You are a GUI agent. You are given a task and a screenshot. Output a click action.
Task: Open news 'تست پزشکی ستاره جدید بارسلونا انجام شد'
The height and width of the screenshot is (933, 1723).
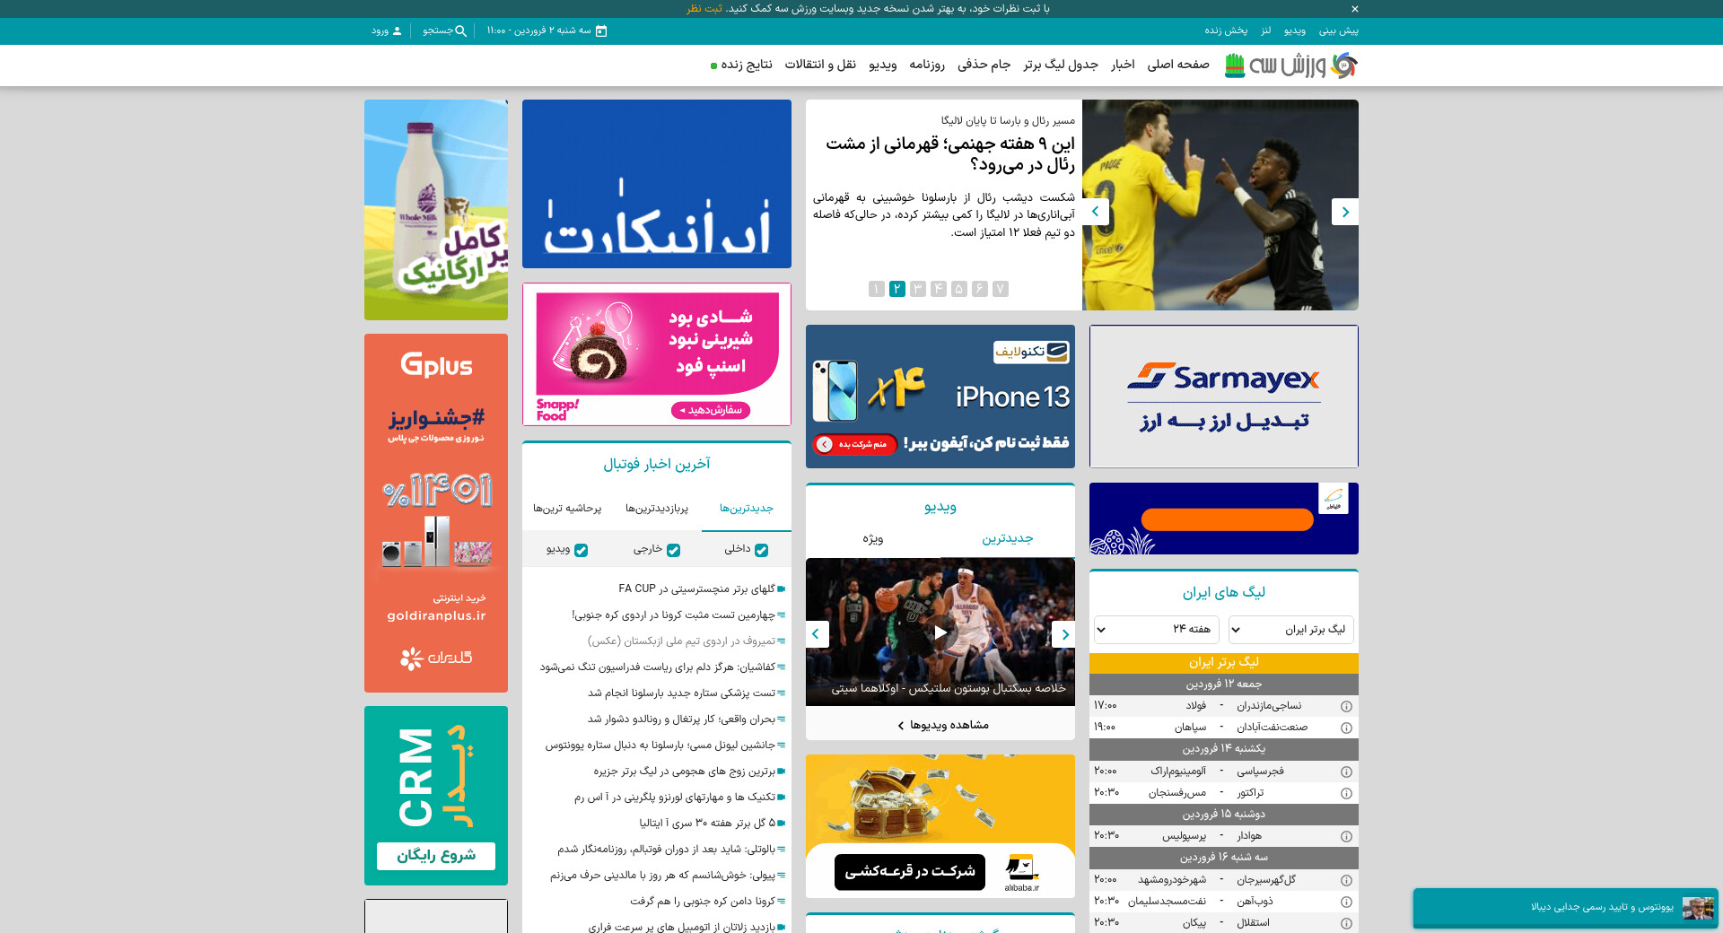point(681,693)
